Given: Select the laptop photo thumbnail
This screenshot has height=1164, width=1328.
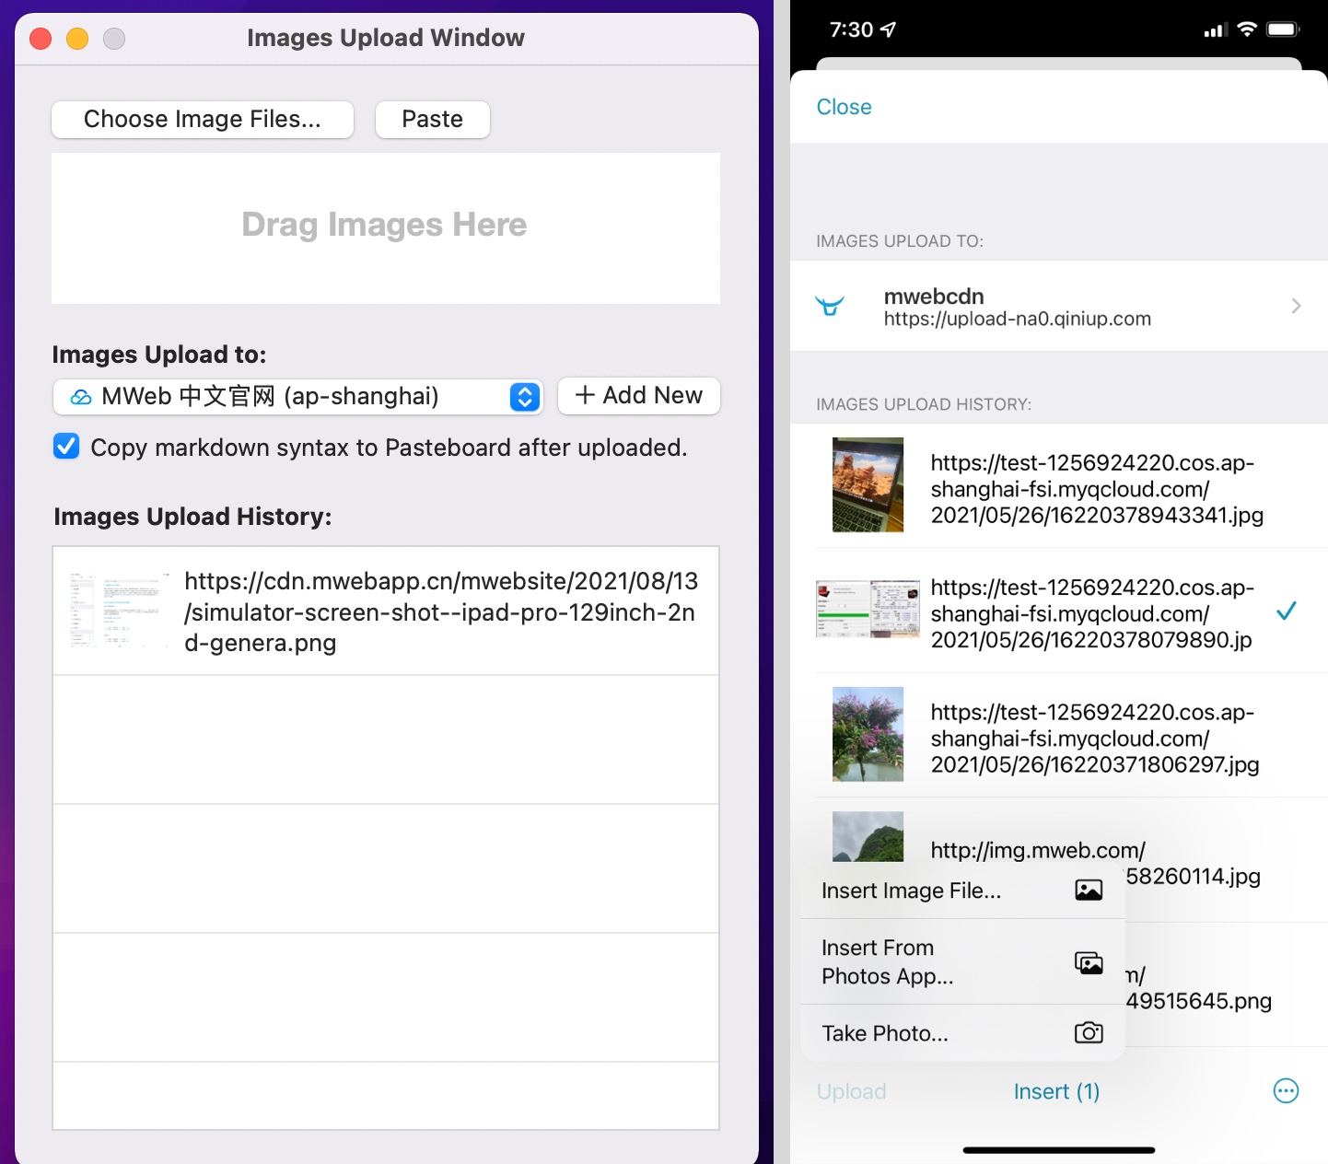Looking at the screenshot, I should [868, 484].
